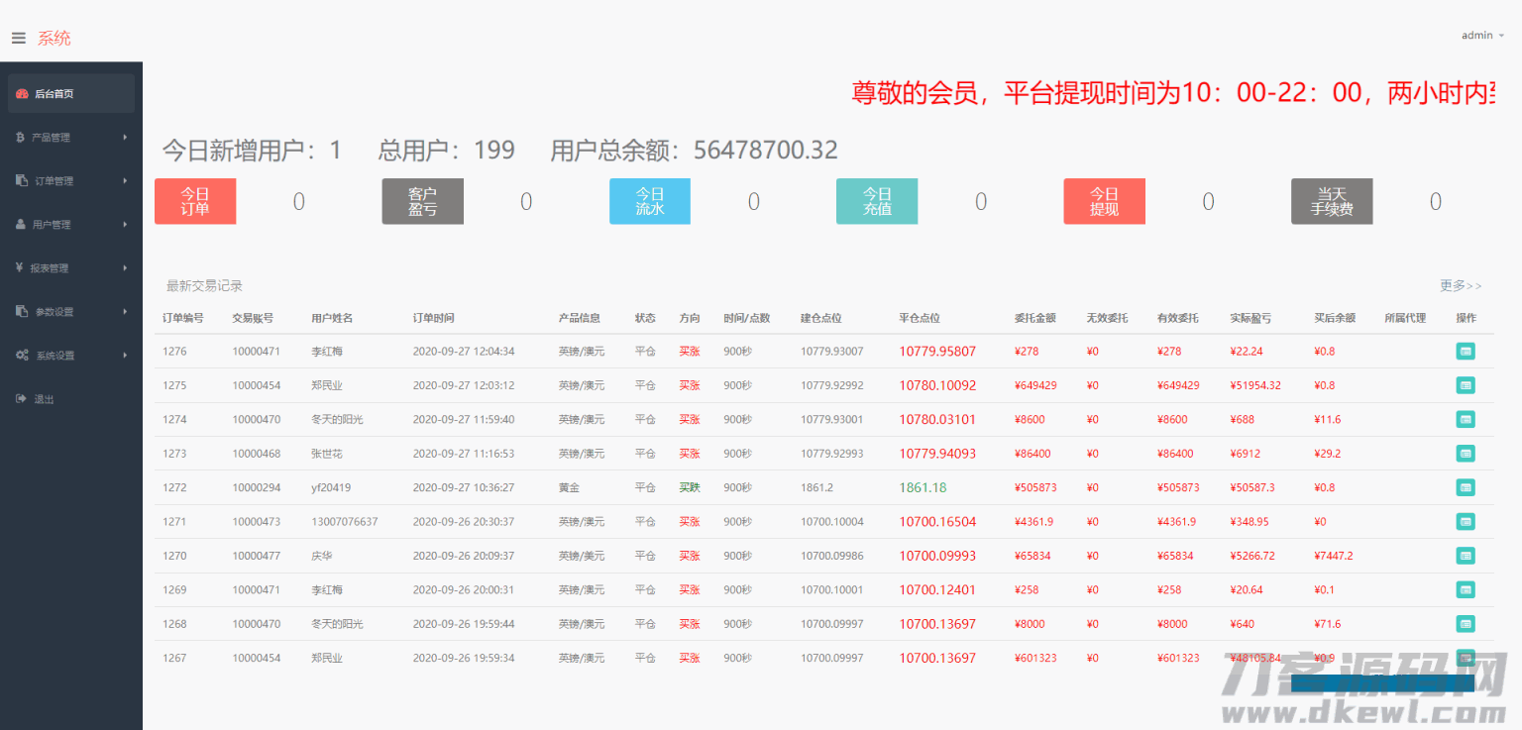Image resolution: width=1522 pixels, height=730 pixels.
Task: Open the admin account dropdown
Action: pos(1482,36)
